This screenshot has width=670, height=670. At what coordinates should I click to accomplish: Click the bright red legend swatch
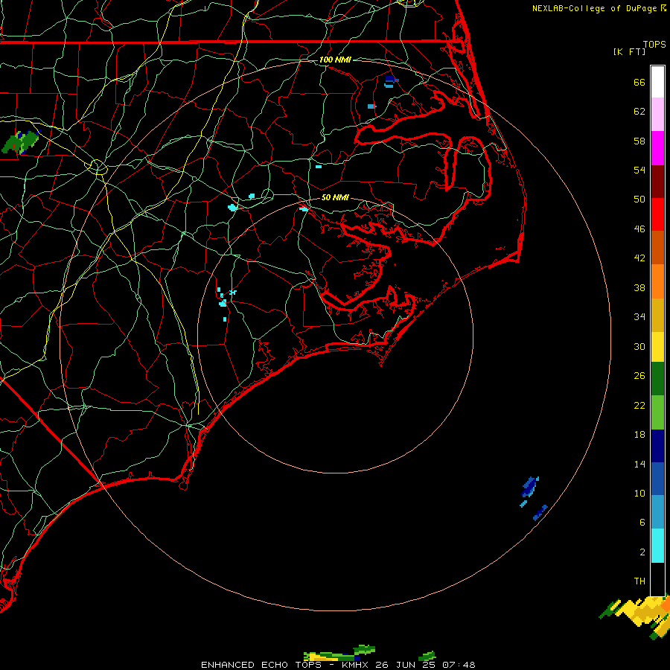point(657,214)
